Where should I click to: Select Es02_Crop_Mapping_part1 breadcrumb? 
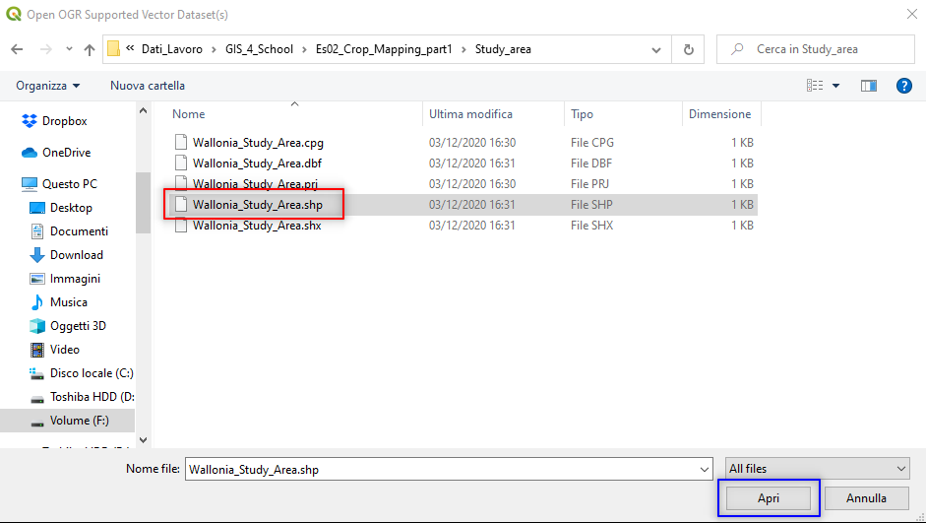tap(384, 49)
